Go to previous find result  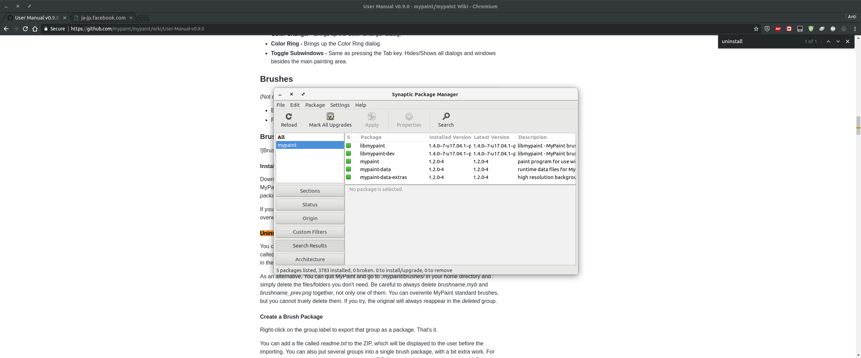pyautogui.click(x=828, y=41)
